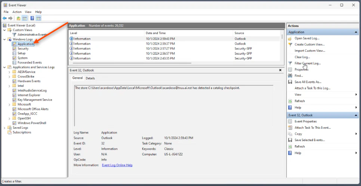The height and width of the screenshot is (186, 361).
Task: Select Internet Explorer log in tree
Action: point(29,95)
